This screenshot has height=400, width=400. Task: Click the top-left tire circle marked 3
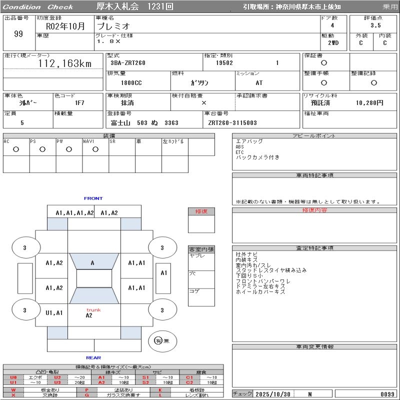25,247
